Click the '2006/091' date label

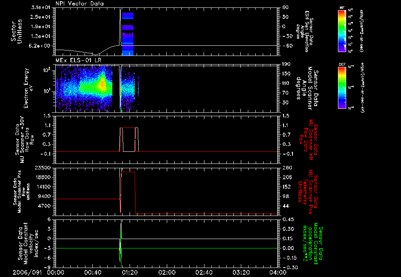point(27,272)
